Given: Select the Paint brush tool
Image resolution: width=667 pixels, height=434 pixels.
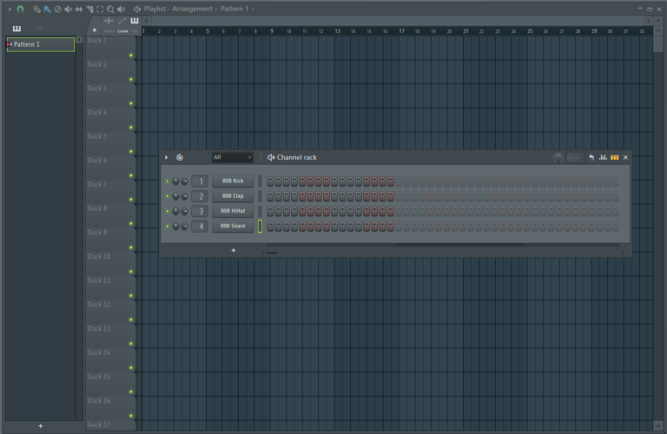Looking at the screenshot, I should tap(47, 9).
